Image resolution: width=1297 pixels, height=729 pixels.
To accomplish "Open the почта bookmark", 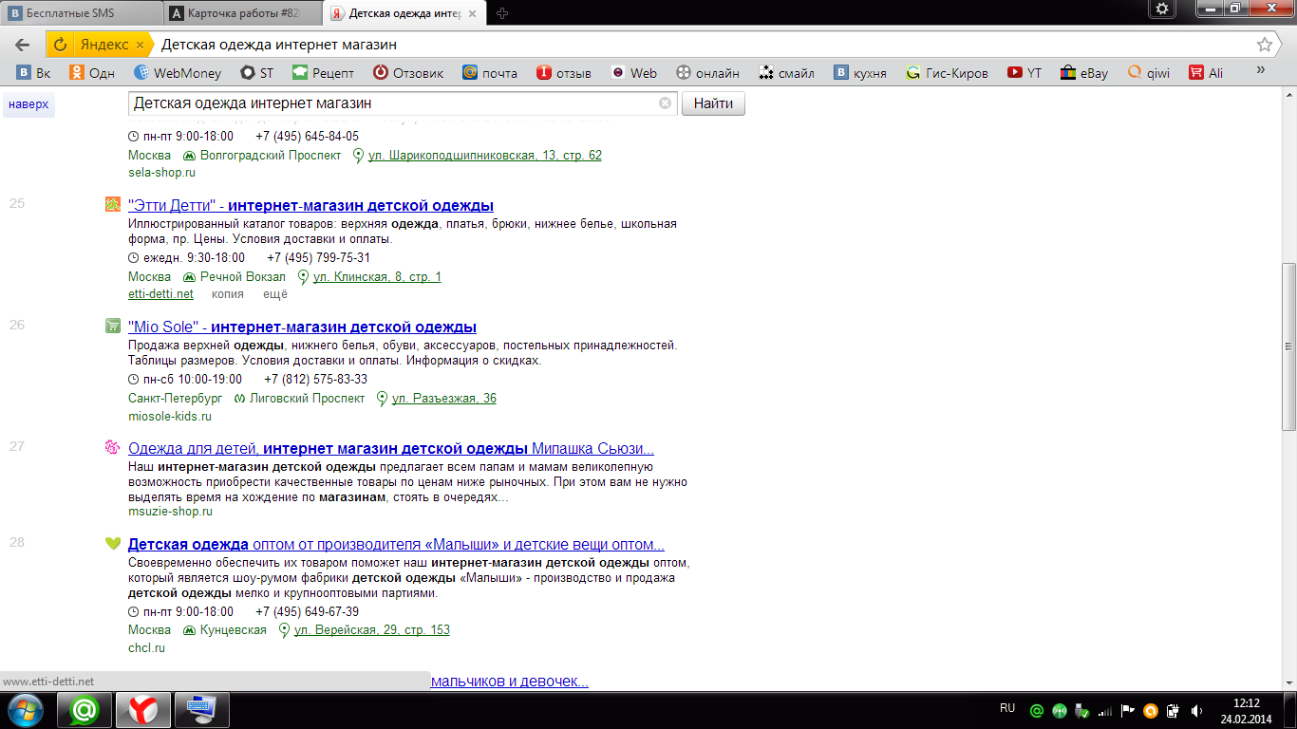I will tap(490, 72).
